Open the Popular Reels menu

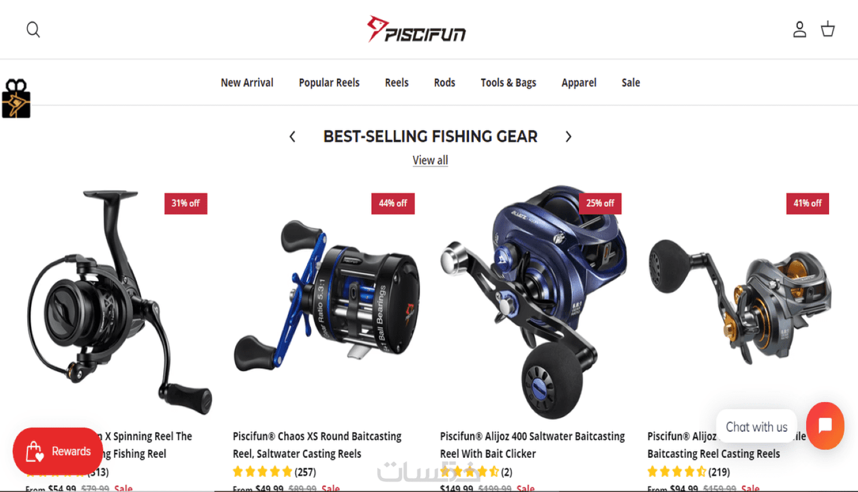pos(329,83)
